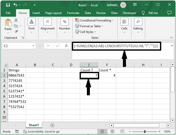Open Accessibility: Good to go checker
Image resolution: width=176 pixels, height=135 pixels.
click(x=41, y=132)
